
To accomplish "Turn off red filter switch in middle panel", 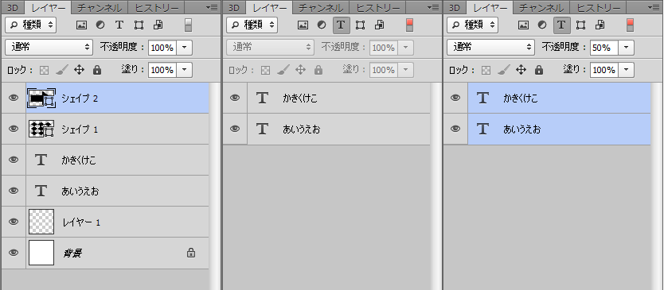I will [x=409, y=25].
